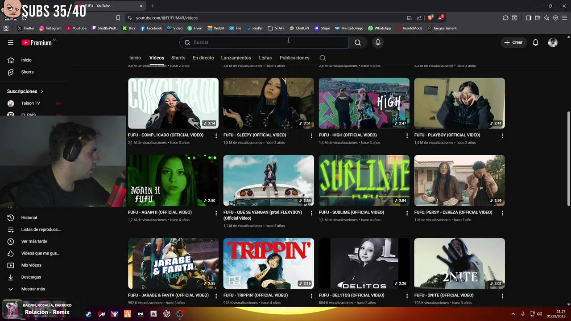Play the HIGH video thumbnail
Viewport: 571px width, 321px height.
364,103
